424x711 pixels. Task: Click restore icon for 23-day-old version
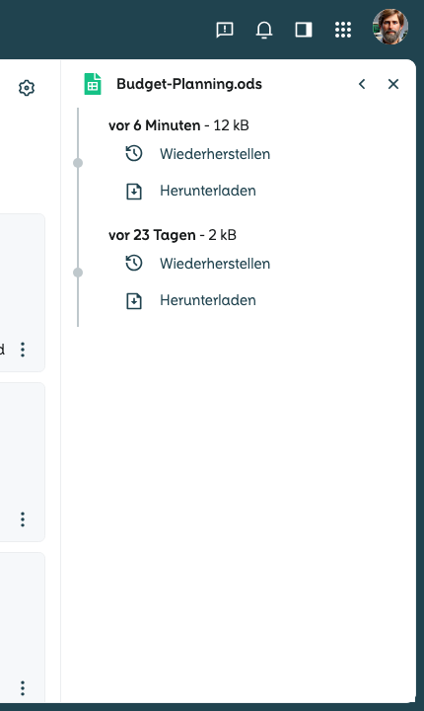(x=134, y=264)
